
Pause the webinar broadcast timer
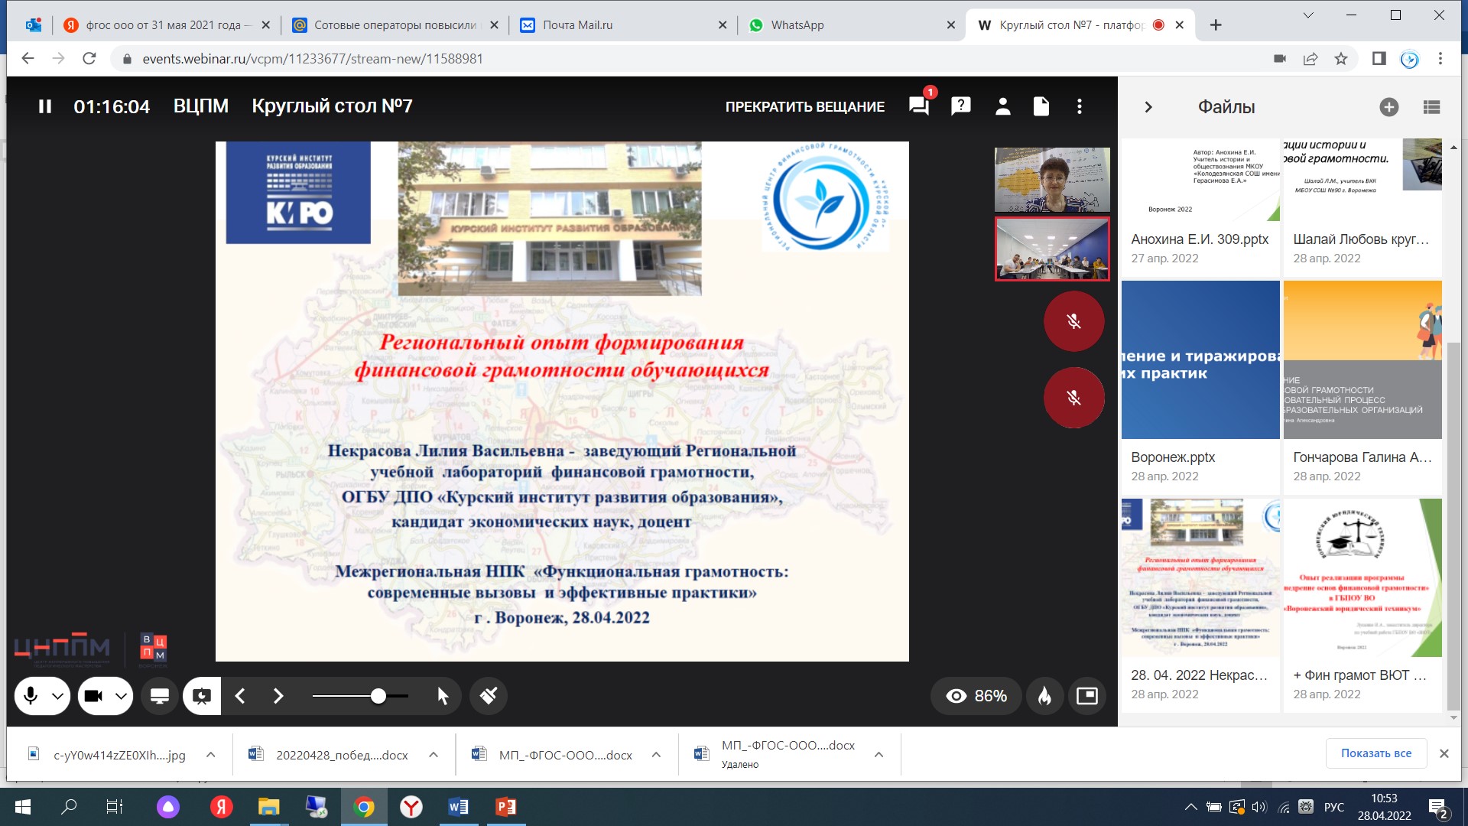pyautogui.click(x=45, y=106)
